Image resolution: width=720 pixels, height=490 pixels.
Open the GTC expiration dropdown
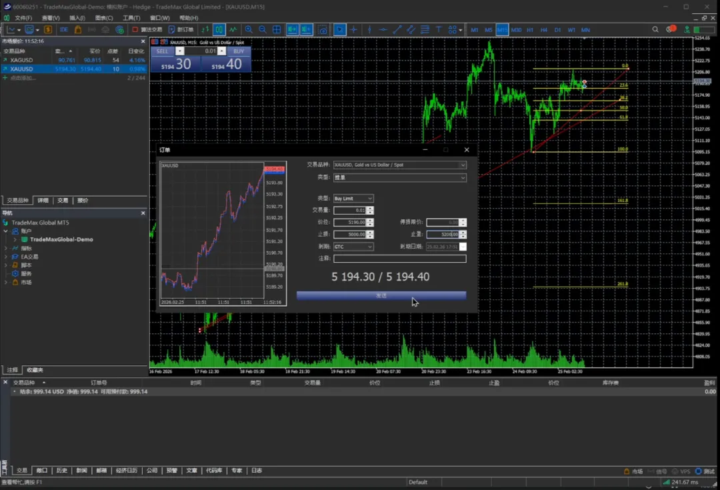click(x=353, y=247)
